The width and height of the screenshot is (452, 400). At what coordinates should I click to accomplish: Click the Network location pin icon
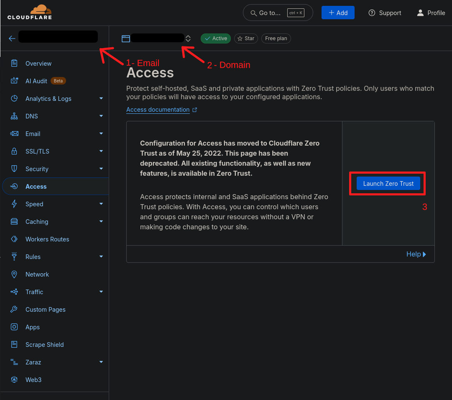[14, 274]
